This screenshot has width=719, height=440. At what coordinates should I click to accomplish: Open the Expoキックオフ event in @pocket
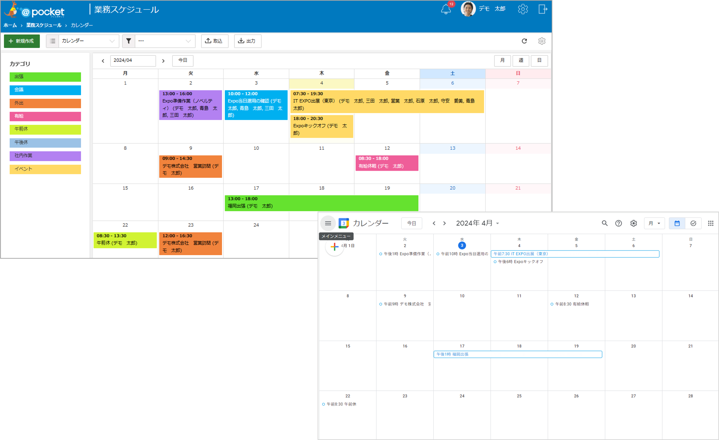[321, 126]
